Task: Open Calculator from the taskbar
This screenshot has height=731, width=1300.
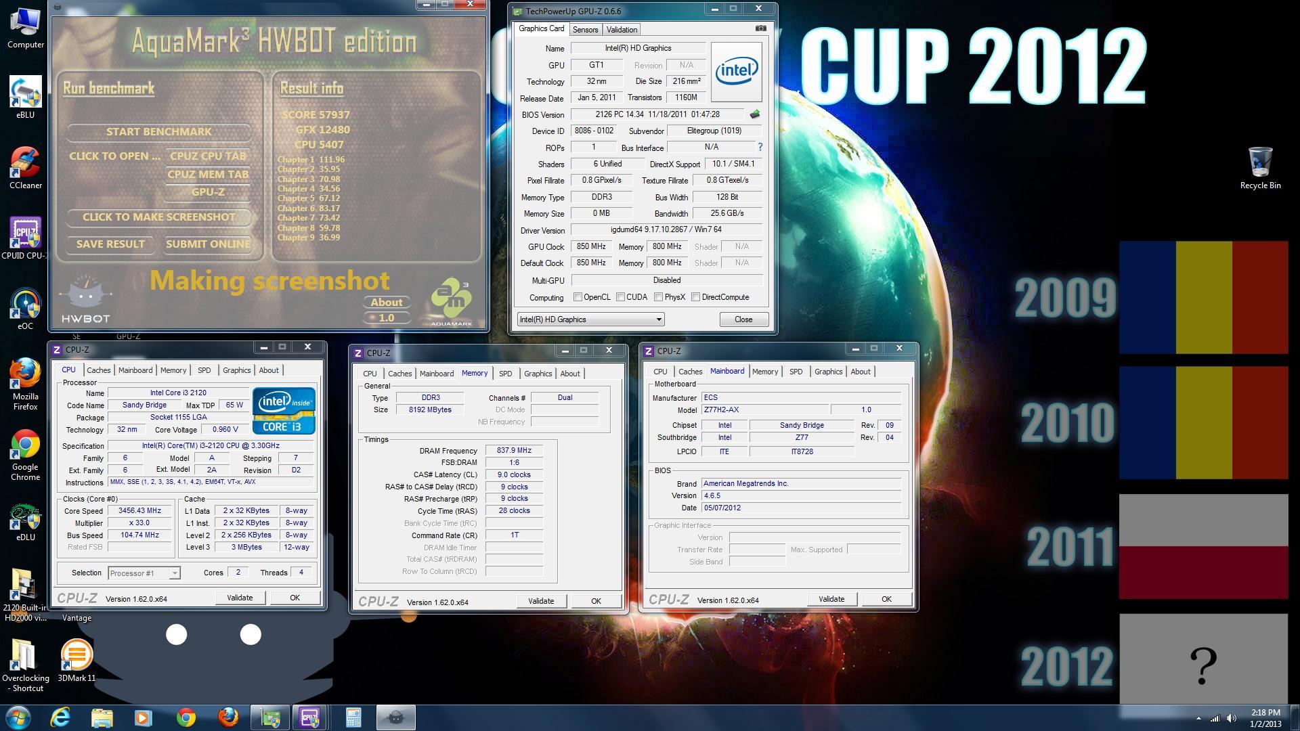Action: click(353, 717)
